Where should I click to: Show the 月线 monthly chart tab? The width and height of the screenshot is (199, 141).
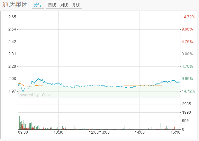click(x=76, y=5)
